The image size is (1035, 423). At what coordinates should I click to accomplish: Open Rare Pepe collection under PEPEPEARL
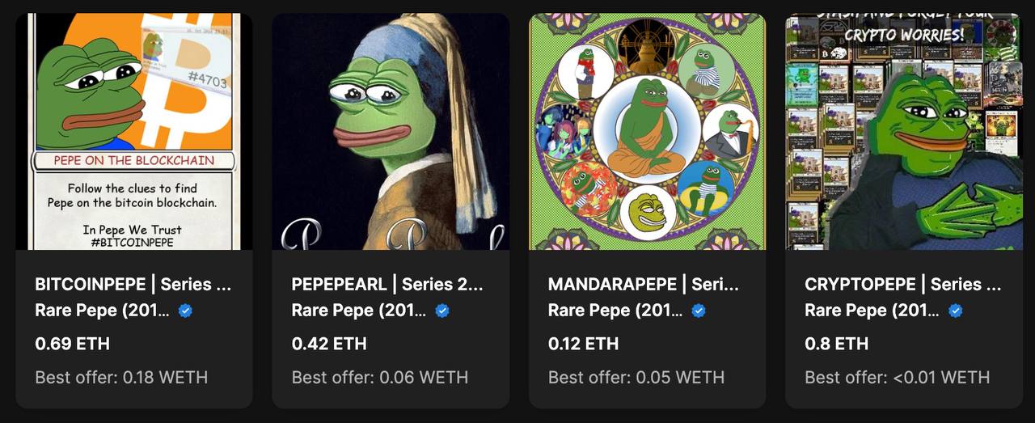coord(359,311)
